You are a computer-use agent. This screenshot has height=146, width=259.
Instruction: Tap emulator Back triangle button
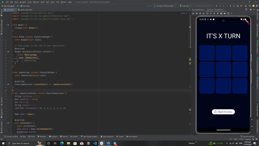click(211, 13)
